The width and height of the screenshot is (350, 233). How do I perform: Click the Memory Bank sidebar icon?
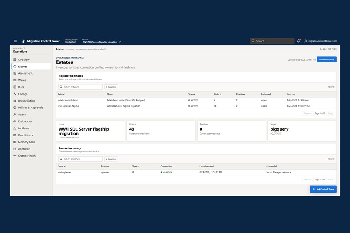tap(15, 142)
